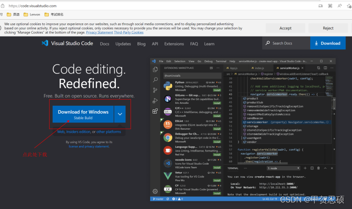Click the @sort:installs extension search box
Viewport: 352px width, 209px height.
[x=192, y=76]
